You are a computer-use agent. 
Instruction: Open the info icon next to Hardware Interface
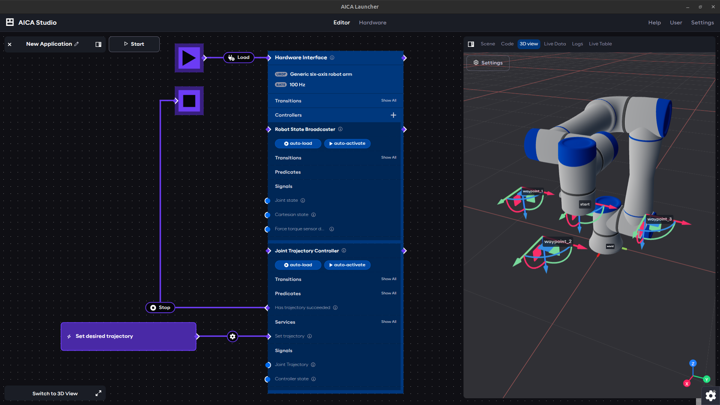(x=332, y=57)
